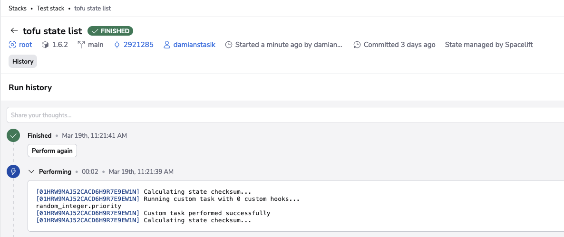
Task: Open the Stacks breadcrumb
Action: point(18,9)
